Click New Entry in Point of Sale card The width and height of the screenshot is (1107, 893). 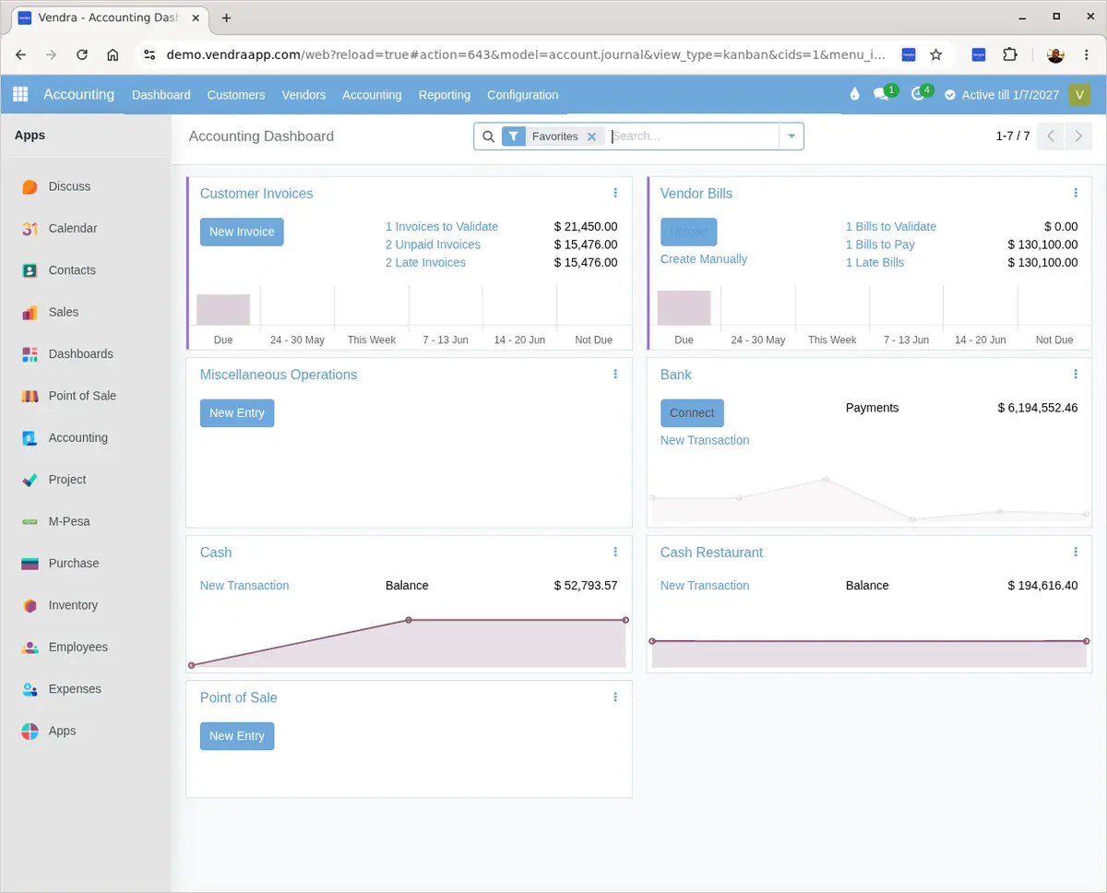pos(237,735)
